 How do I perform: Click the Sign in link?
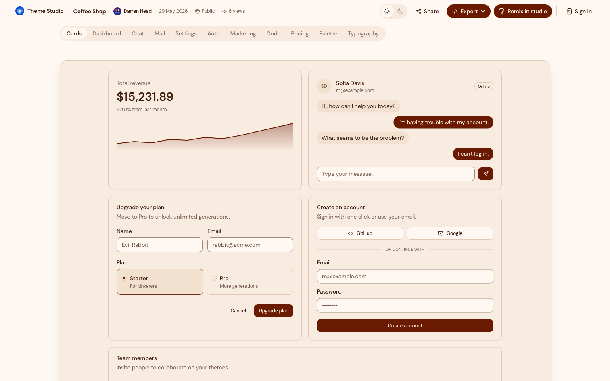[x=579, y=11]
